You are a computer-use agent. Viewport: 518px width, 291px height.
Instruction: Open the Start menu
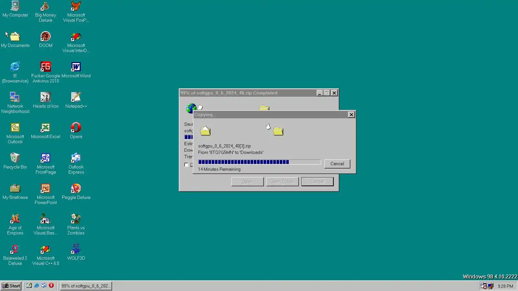pos(11,286)
